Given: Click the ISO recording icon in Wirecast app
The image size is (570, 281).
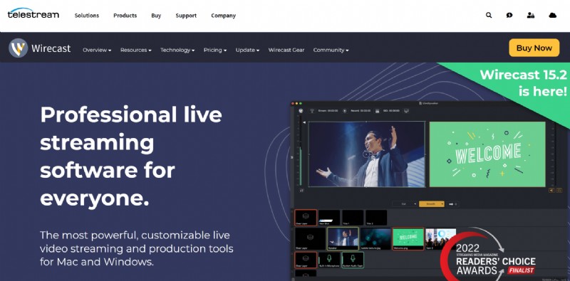Looking at the screenshot, I should pos(378,111).
